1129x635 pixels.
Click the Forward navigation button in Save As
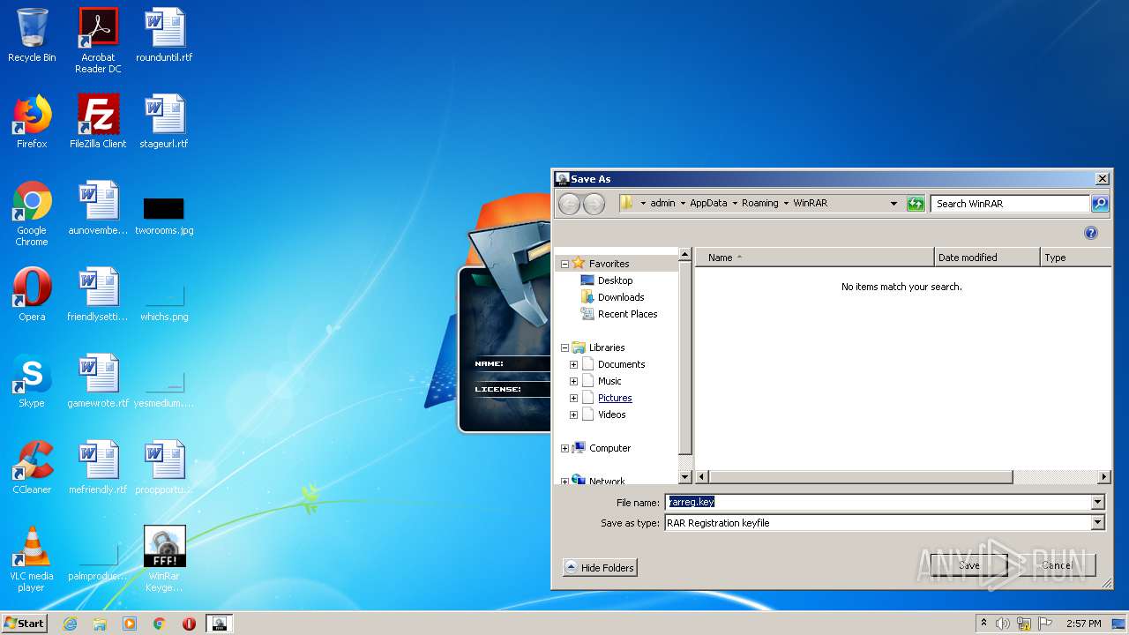(594, 204)
